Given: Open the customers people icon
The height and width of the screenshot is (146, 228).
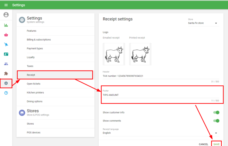Looking at the screenshot, I should [6, 64].
